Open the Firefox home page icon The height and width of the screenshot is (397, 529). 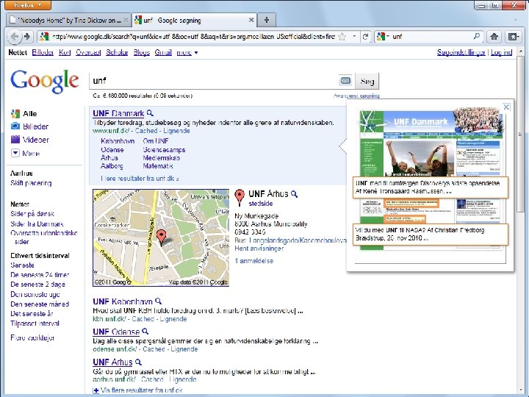click(494, 37)
